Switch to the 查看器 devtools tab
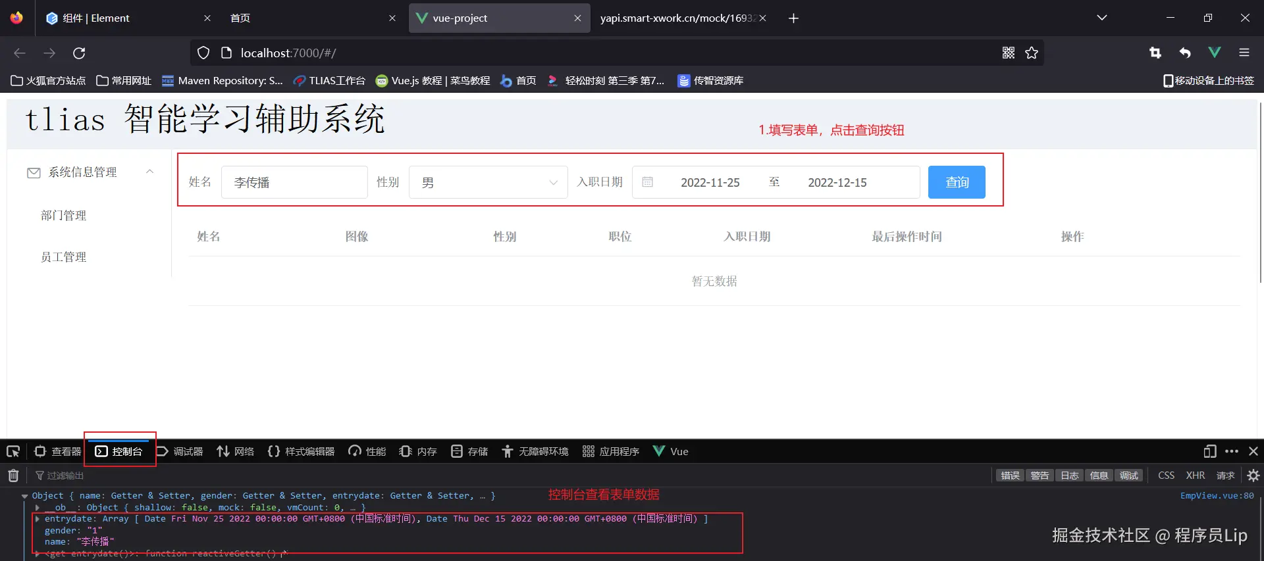The height and width of the screenshot is (561, 1264). (58, 451)
